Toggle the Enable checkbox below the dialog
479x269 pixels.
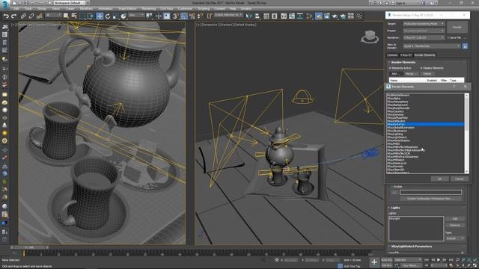(x=392, y=187)
